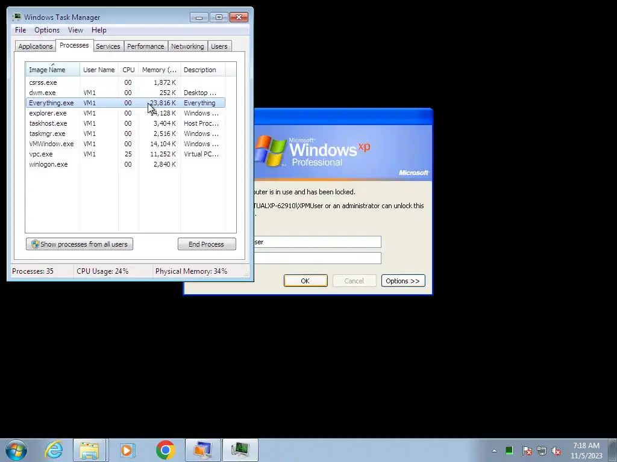Viewport: 617px width, 462px height.
Task: Click Show processes from all users
Action: coord(80,244)
